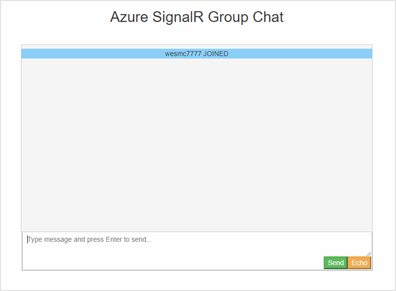Click the green Send button
Screen dimensions: 396x291
click(336, 263)
